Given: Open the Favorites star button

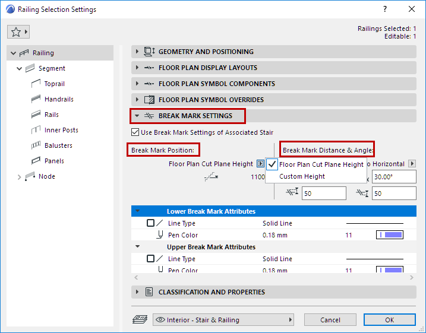Looking at the screenshot, I should 18,32.
